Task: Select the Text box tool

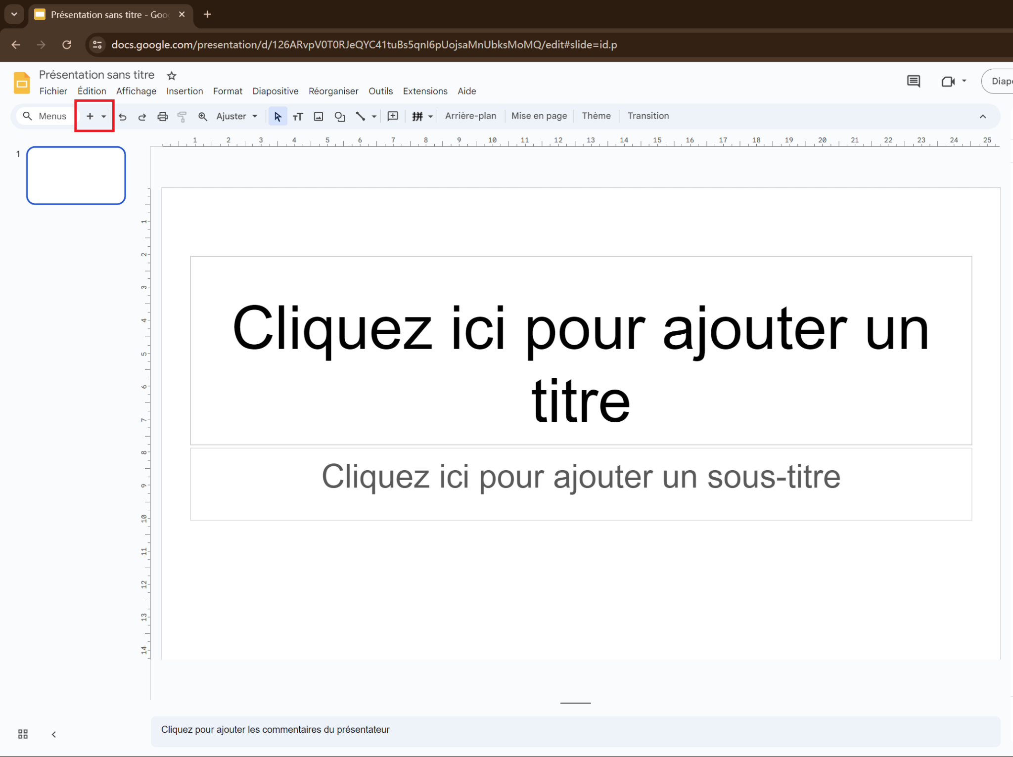Action: point(297,117)
